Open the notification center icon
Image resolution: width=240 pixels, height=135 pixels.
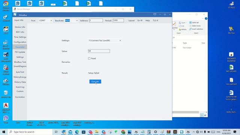click(235, 132)
